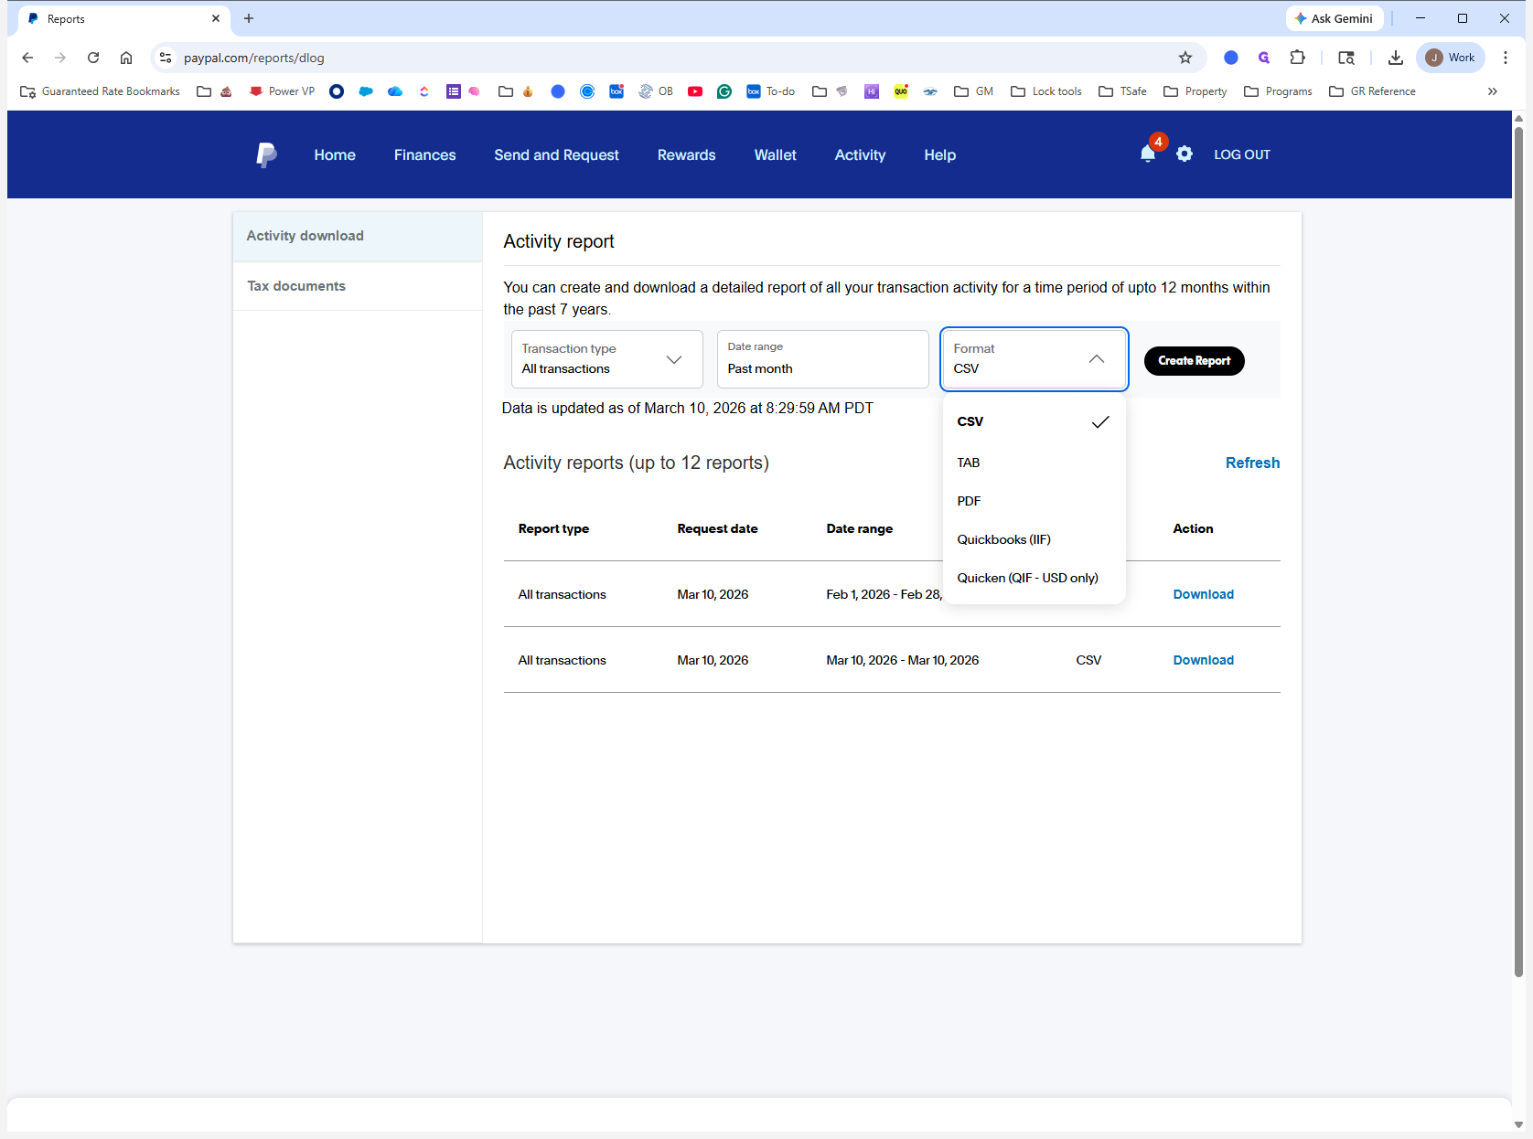1533x1139 pixels.
Task: Open the Wallet nav item
Action: (x=775, y=155)
